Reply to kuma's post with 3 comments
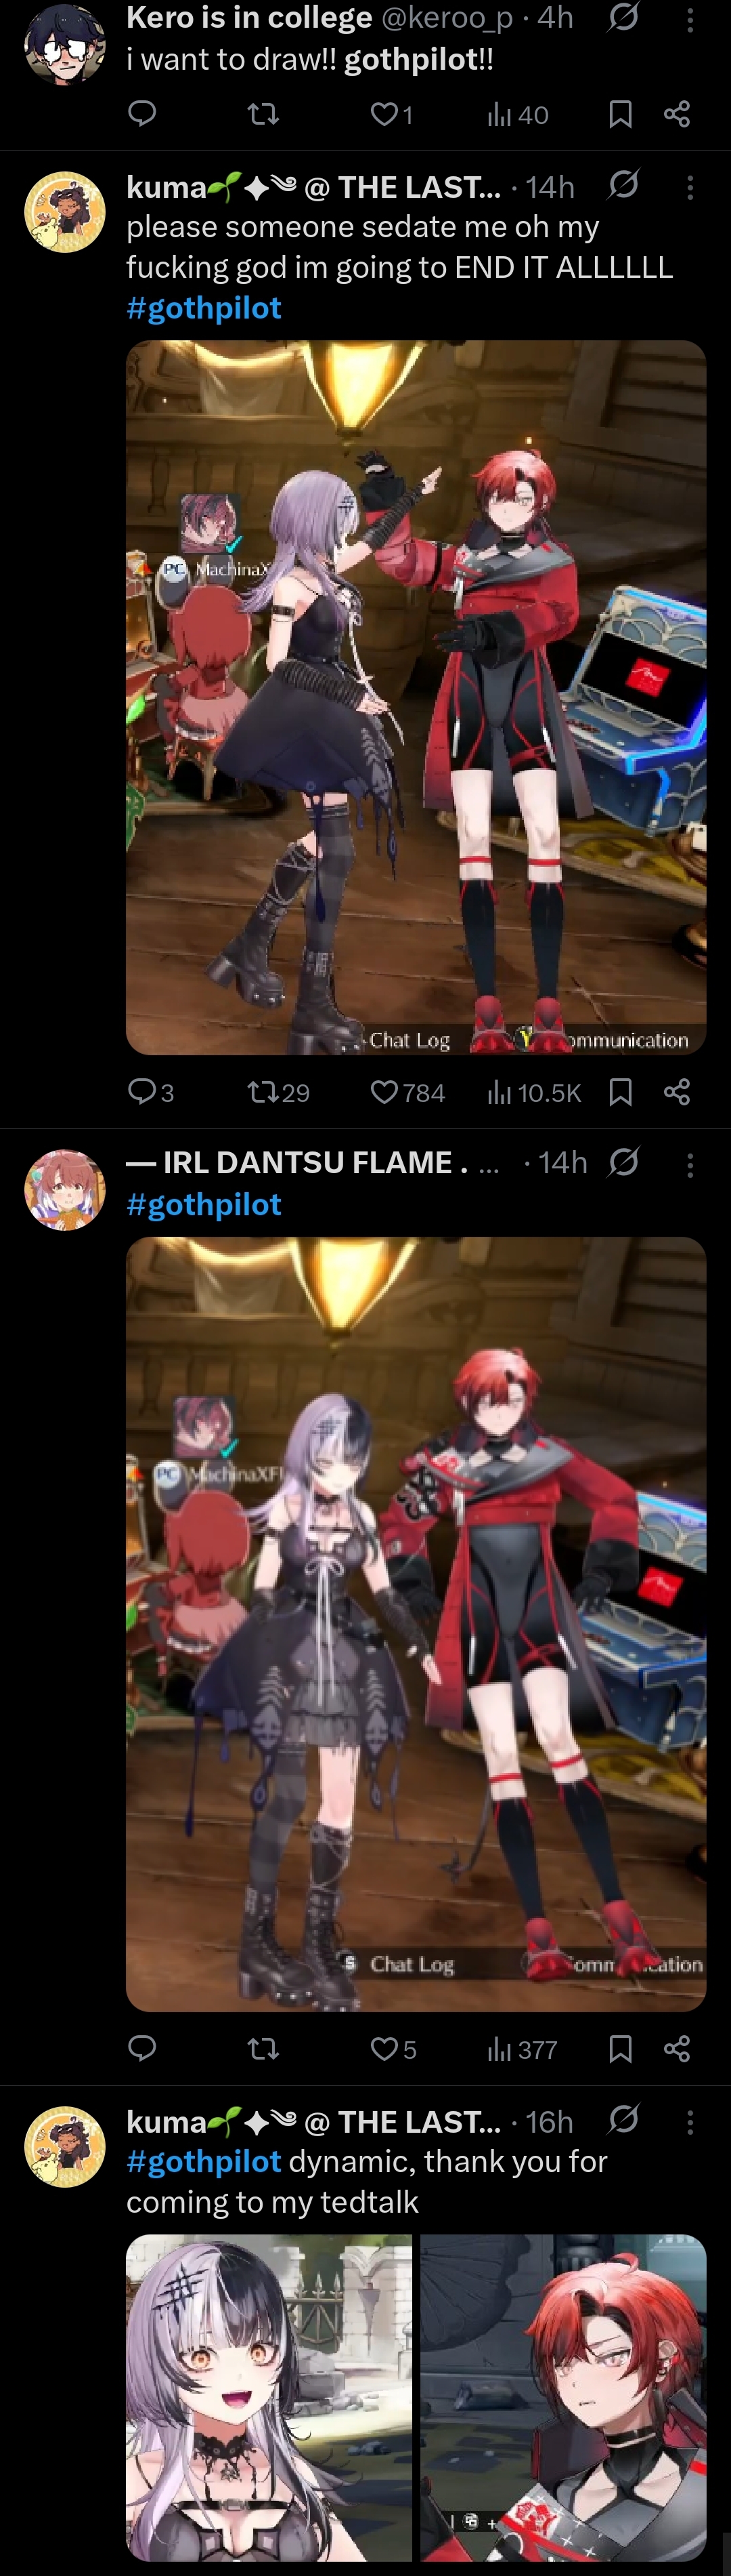Screen dimensions: 731x2576 click(151, 1092)
